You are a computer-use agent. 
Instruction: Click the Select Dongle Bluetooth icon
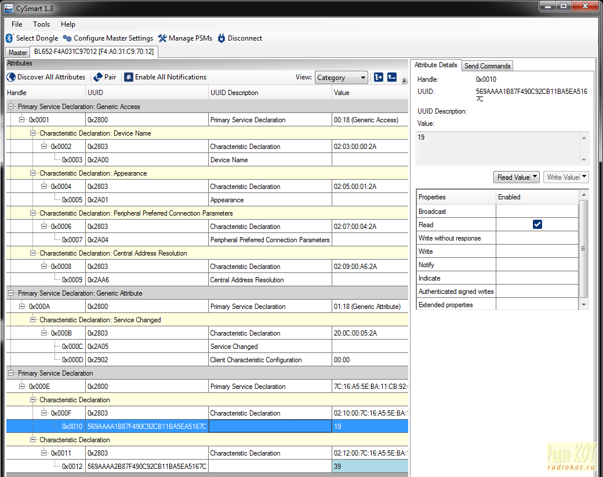coord(9,38)
